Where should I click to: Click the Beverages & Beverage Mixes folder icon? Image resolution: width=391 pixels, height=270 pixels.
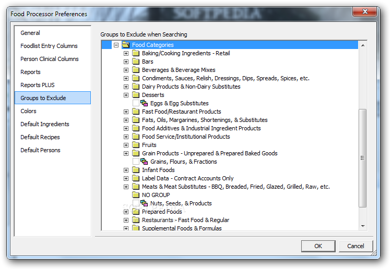(x=136, y=70)
